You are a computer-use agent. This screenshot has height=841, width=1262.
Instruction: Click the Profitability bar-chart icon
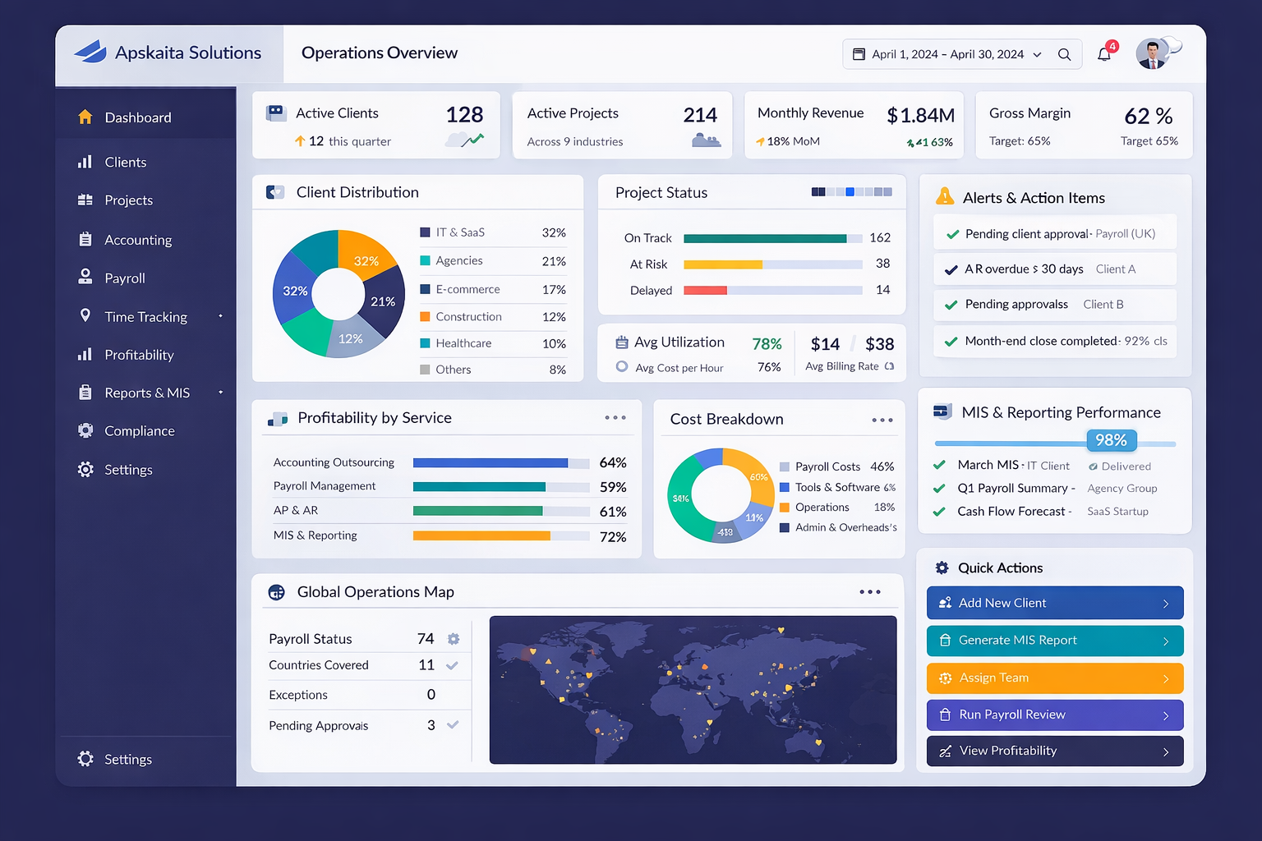[86, 354]
